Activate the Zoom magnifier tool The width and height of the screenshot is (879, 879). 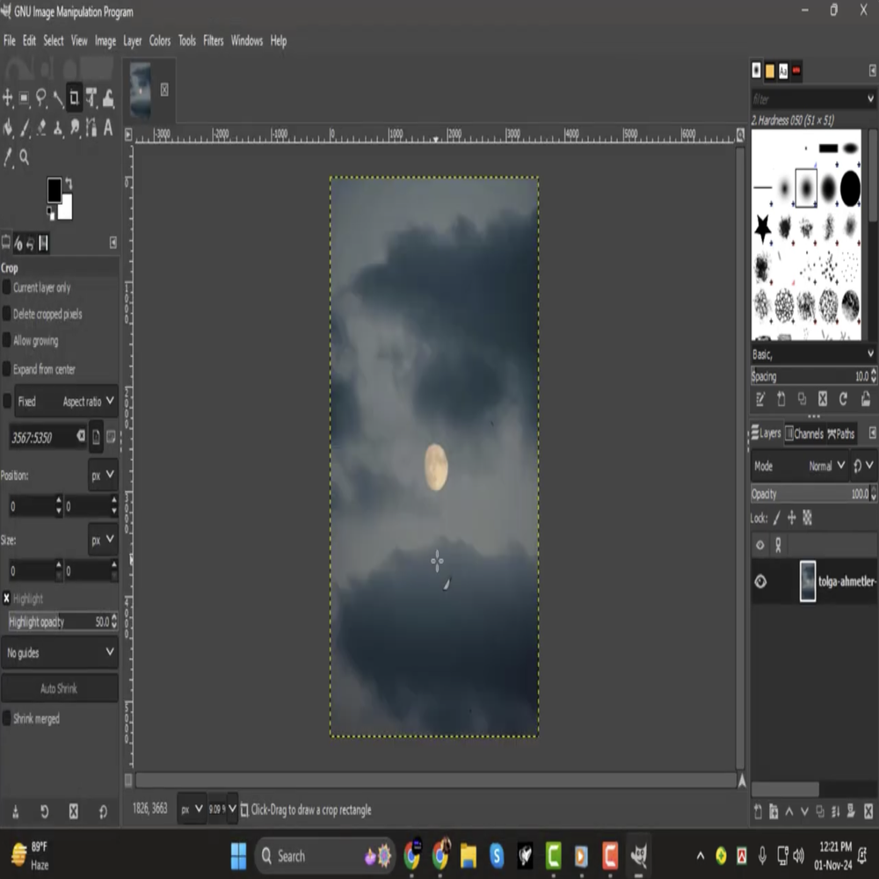pyautogui.click(x=25, y=157)
